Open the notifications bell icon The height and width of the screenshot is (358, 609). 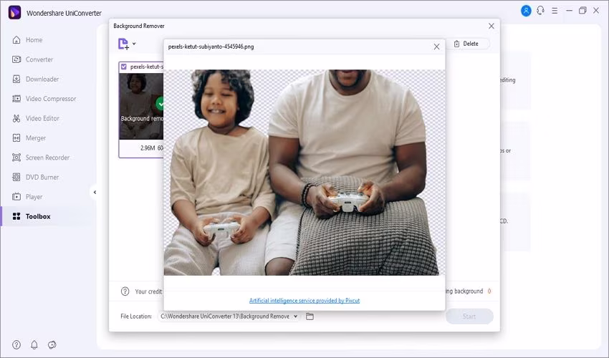(x=34, y=345)
